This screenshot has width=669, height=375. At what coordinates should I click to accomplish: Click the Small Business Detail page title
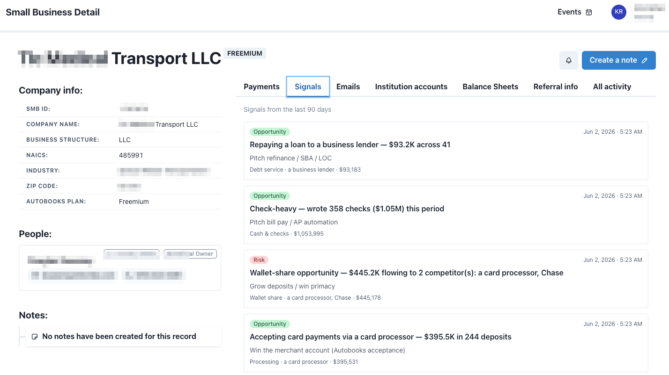pos(52,12)
